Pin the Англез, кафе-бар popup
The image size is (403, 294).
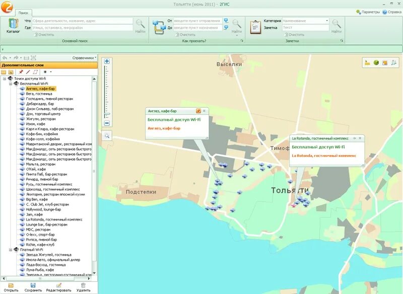[198, 111]
